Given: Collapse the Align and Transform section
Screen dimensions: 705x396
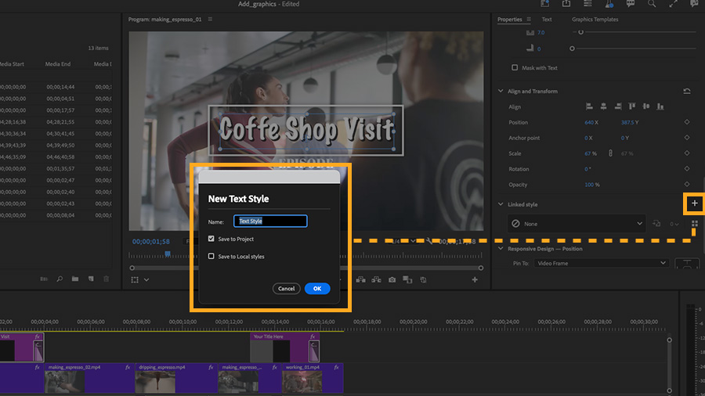Looking at the screenshot, I should 501,91.
